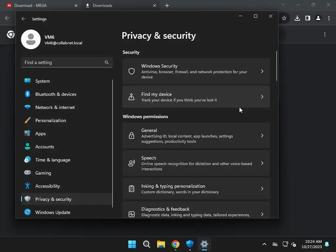
Task: Go back using Settings back arrow
Action: pos(24,19)
